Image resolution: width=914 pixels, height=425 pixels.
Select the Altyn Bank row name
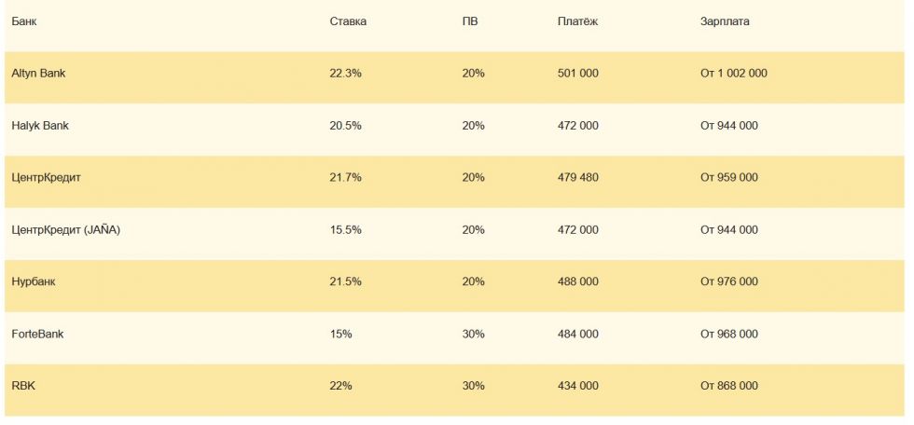pos(38,73)
